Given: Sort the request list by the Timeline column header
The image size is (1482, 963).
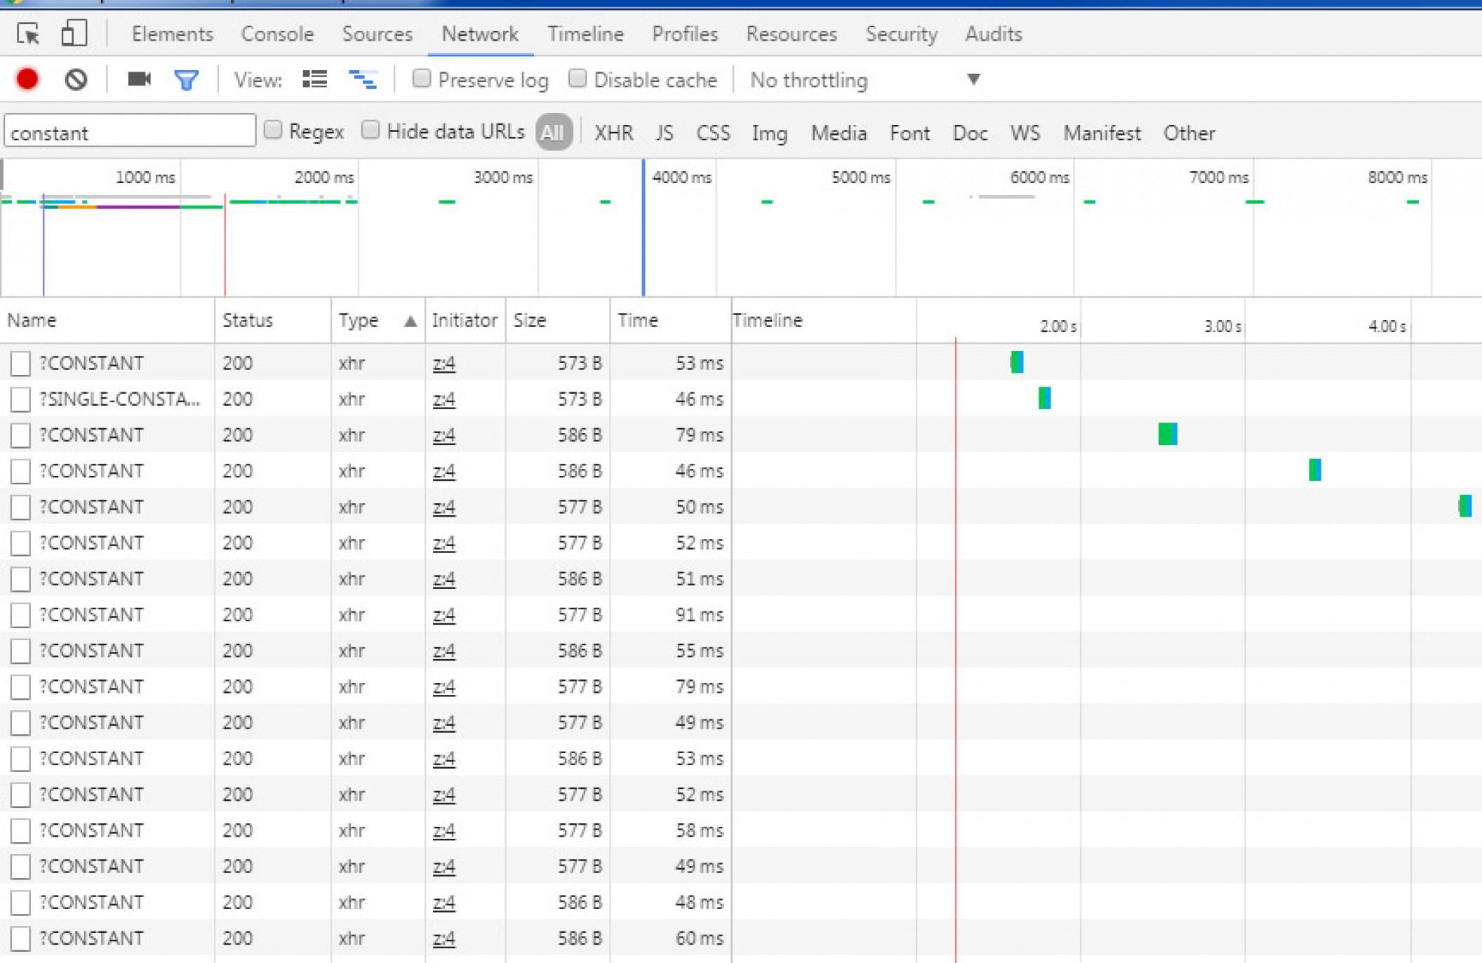Looking at the screenshot, I should [x=767, y=321].
